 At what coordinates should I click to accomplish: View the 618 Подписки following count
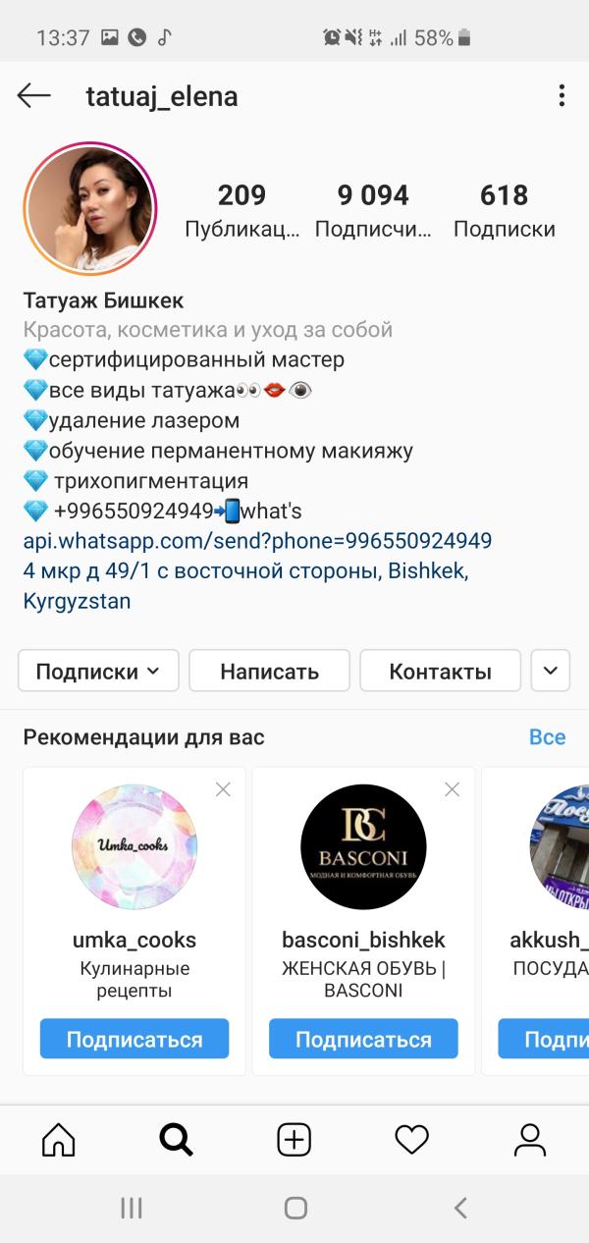pos(504,211)
